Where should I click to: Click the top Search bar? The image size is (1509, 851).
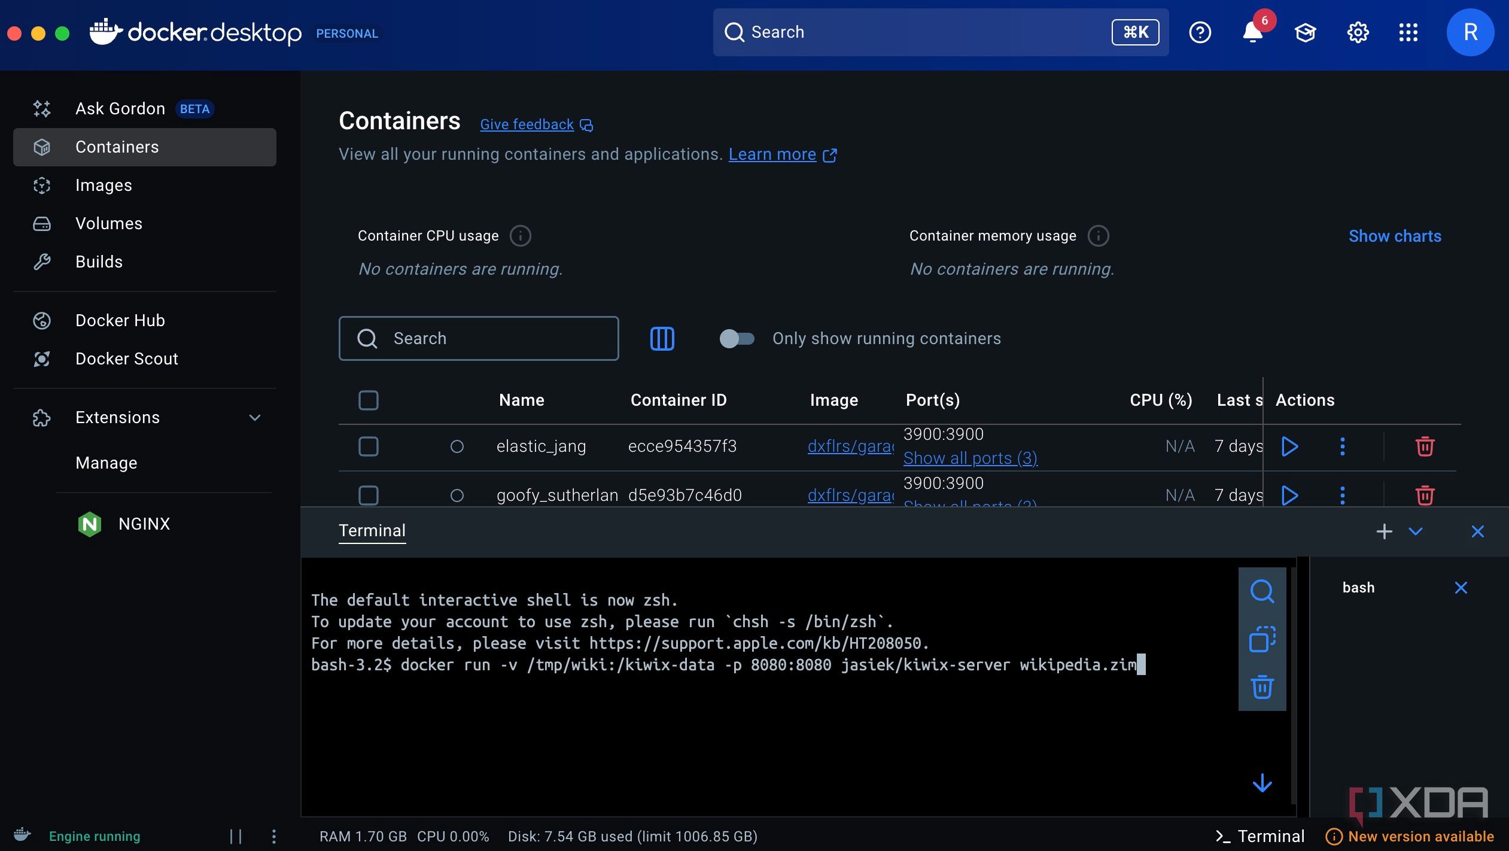point(940,32)
